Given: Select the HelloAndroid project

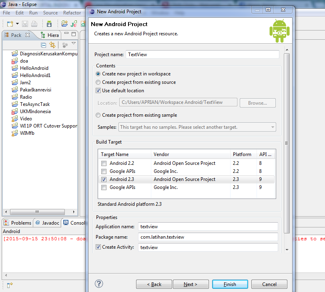Looking at the screenshot, I should [30, 68].
